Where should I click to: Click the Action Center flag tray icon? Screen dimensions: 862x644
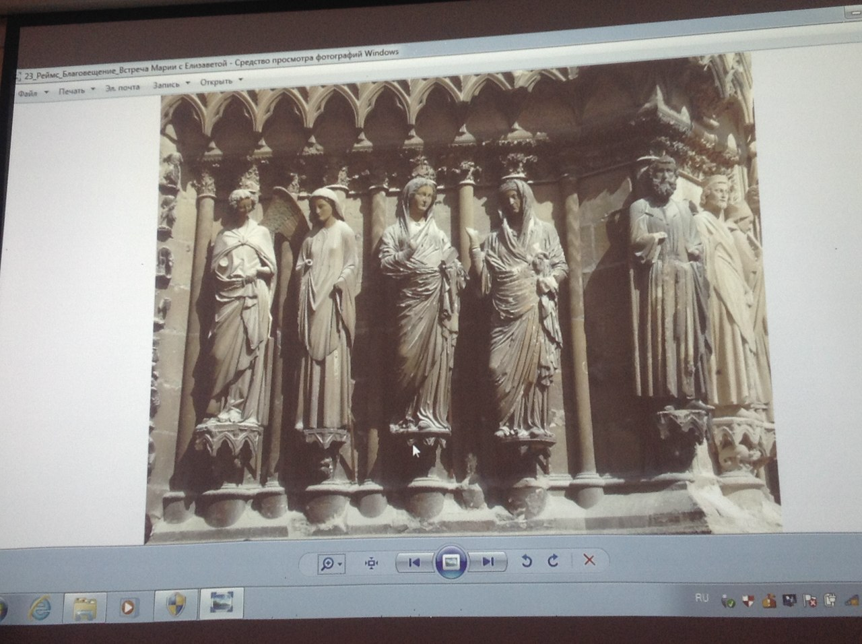point(810,600)
